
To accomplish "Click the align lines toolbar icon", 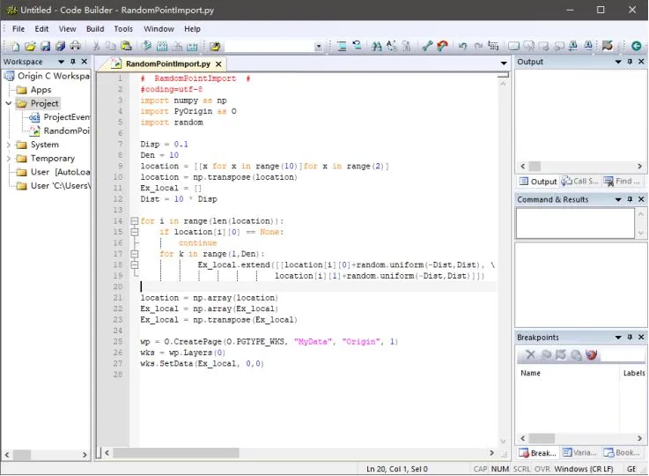I will [342, 46].
